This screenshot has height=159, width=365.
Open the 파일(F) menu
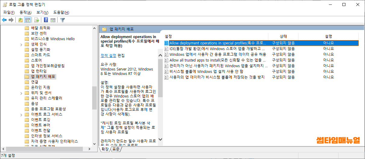pyautogui.click(x=9, y=12)
